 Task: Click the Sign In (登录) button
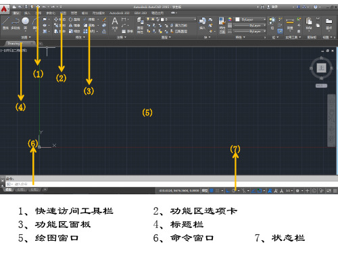click(x=272, y=7)
